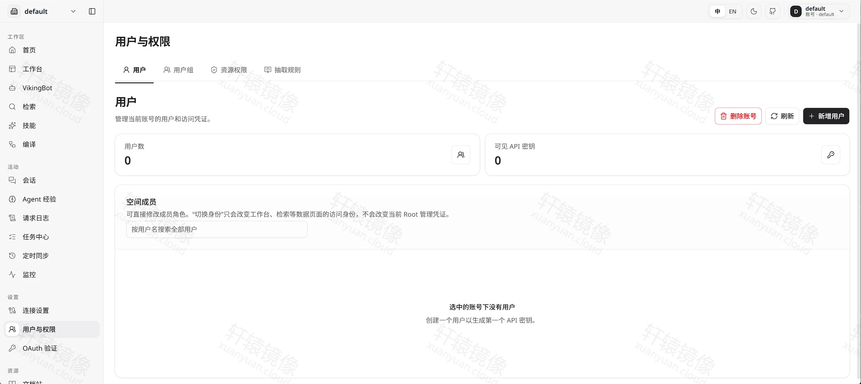Go to 首页 in sidebar

[x=52, y=50]
